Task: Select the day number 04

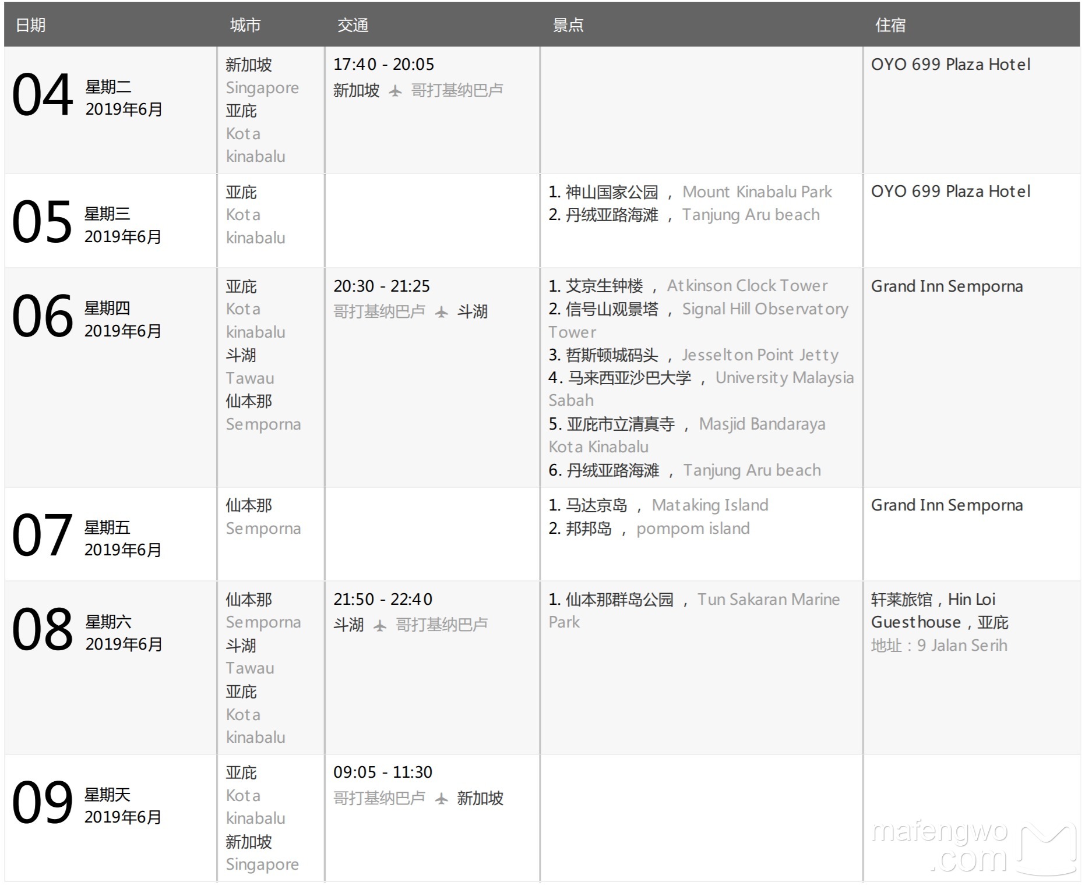Action: (43, 95)
